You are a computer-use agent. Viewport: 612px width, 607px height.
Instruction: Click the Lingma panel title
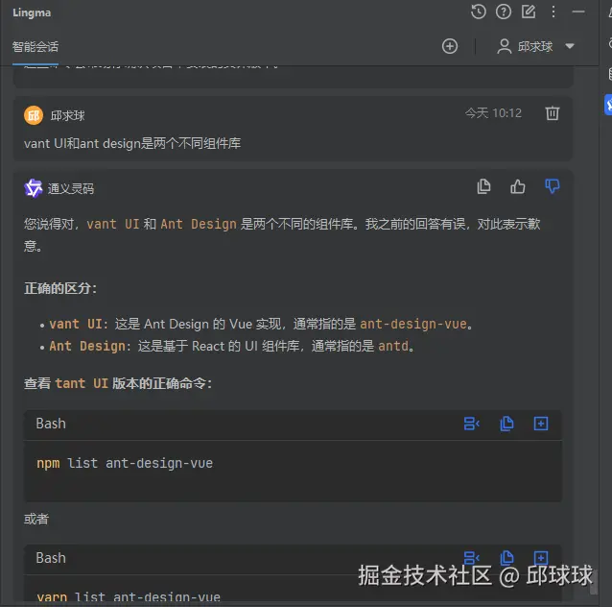32,12
